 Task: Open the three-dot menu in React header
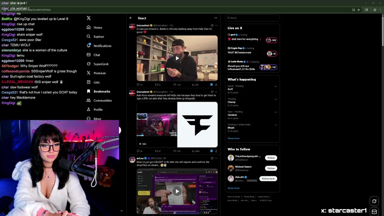click(x=215, y=18)
